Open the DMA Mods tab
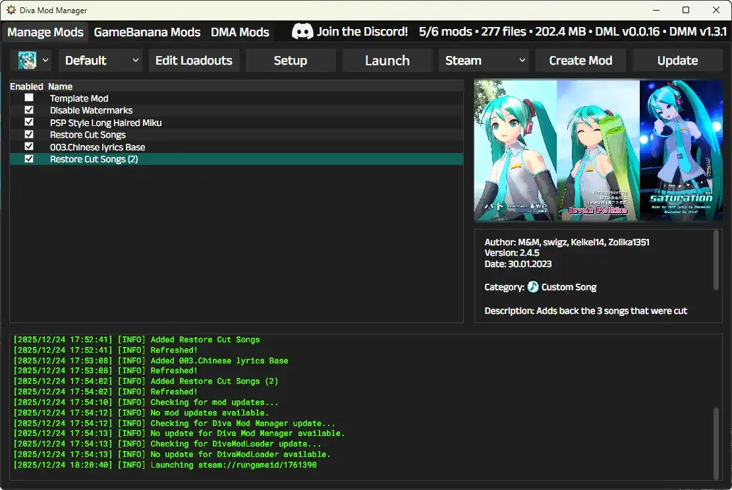This screenshot has height=490, width=732. point(240,32)
